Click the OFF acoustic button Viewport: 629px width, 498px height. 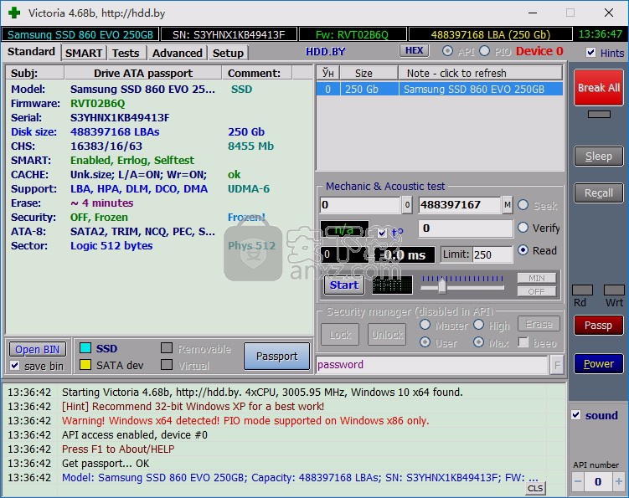pyautogui.click(x=536, y=291)
